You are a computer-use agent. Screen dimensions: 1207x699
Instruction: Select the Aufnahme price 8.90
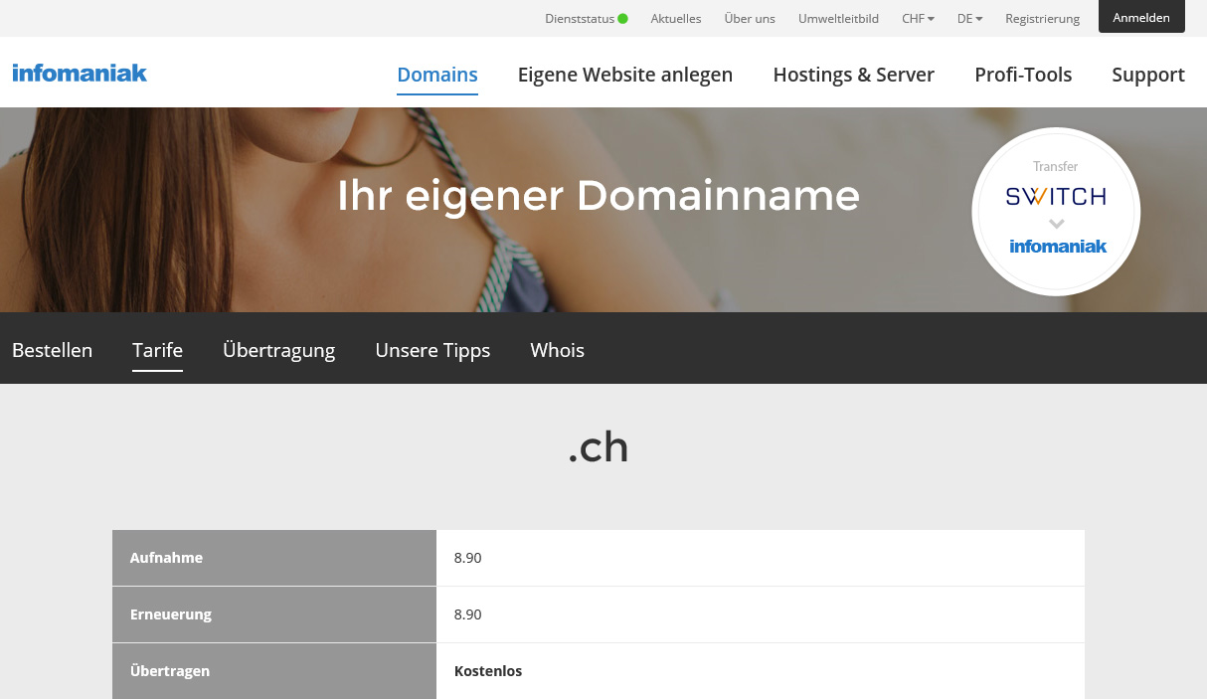click(x=467, y=558)
